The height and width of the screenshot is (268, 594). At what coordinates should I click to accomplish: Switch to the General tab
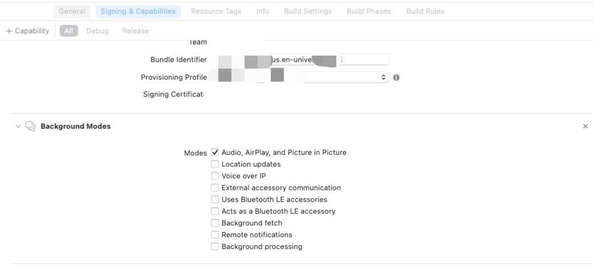[72, 11]
